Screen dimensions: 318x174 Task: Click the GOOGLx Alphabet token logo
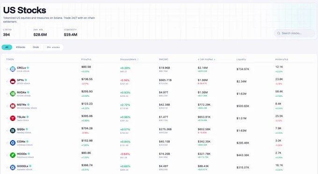click(13, 167)
